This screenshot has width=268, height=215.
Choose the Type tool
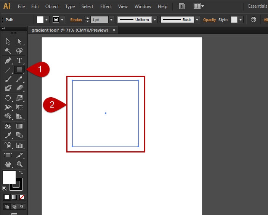19,61
